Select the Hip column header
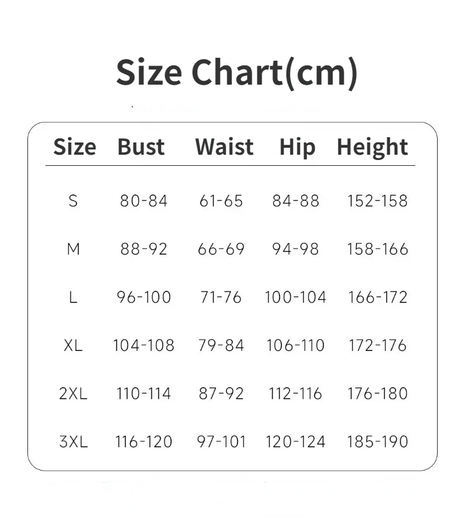 297,147
